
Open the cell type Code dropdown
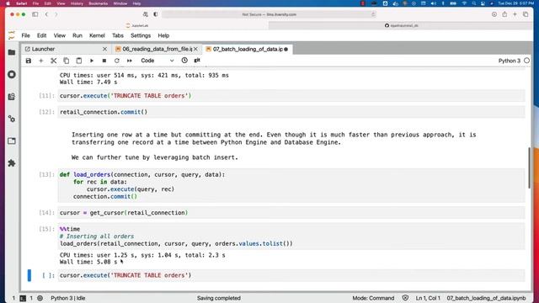[x=157, y=61]
